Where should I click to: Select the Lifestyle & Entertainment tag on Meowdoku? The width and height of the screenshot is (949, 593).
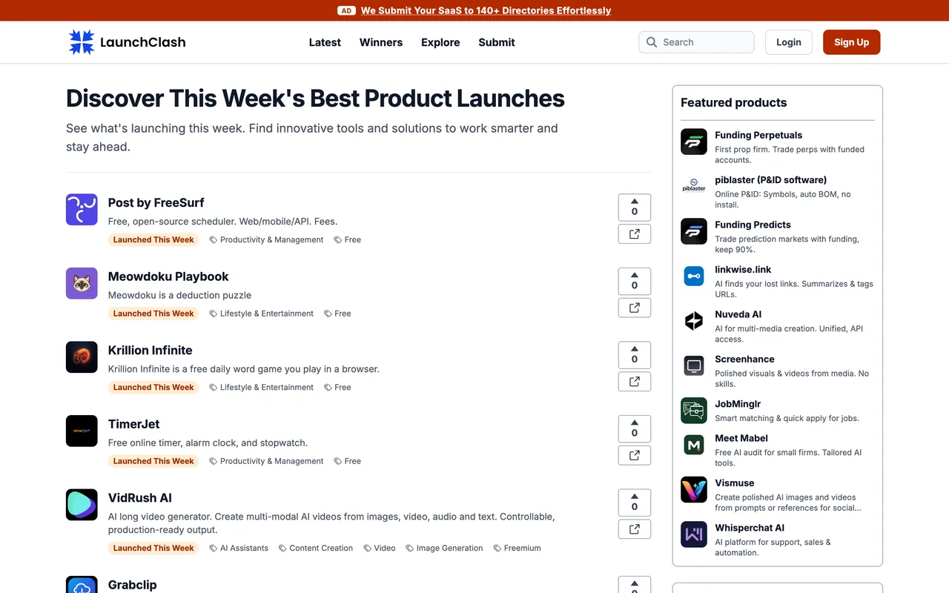coord(261,314)
